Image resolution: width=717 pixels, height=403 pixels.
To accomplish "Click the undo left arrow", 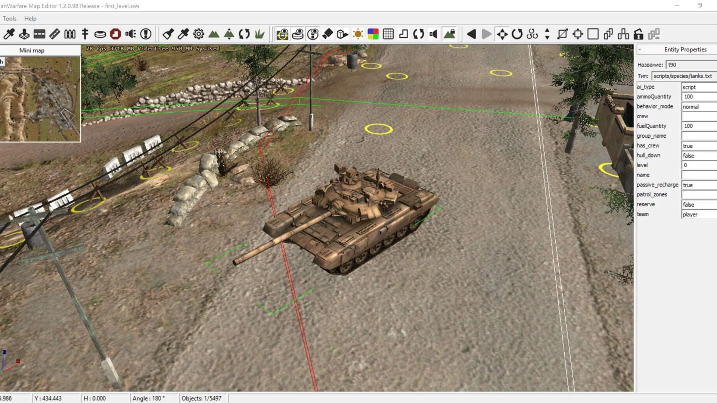I will (471, 34).
